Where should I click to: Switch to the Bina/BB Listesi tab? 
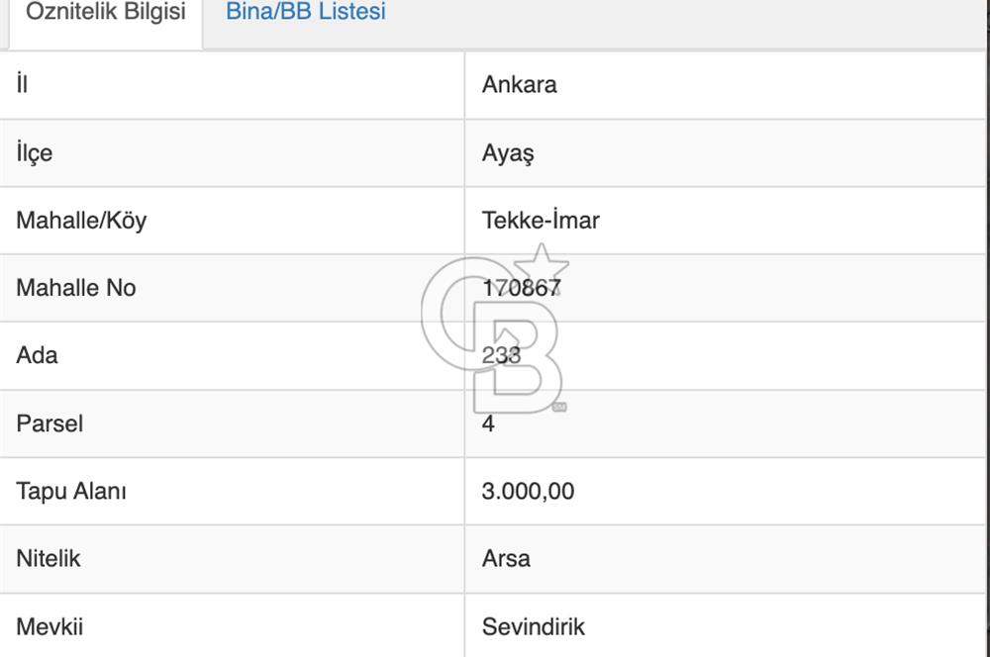(306, 13)
